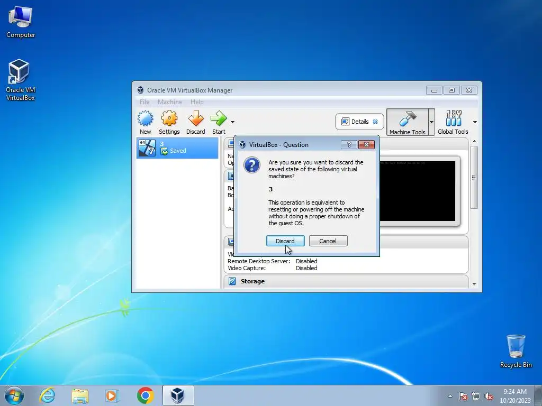Close the VirtualBox Question dialog
Viewport: 542px width, 406px height.
click(x=366, y=145)
